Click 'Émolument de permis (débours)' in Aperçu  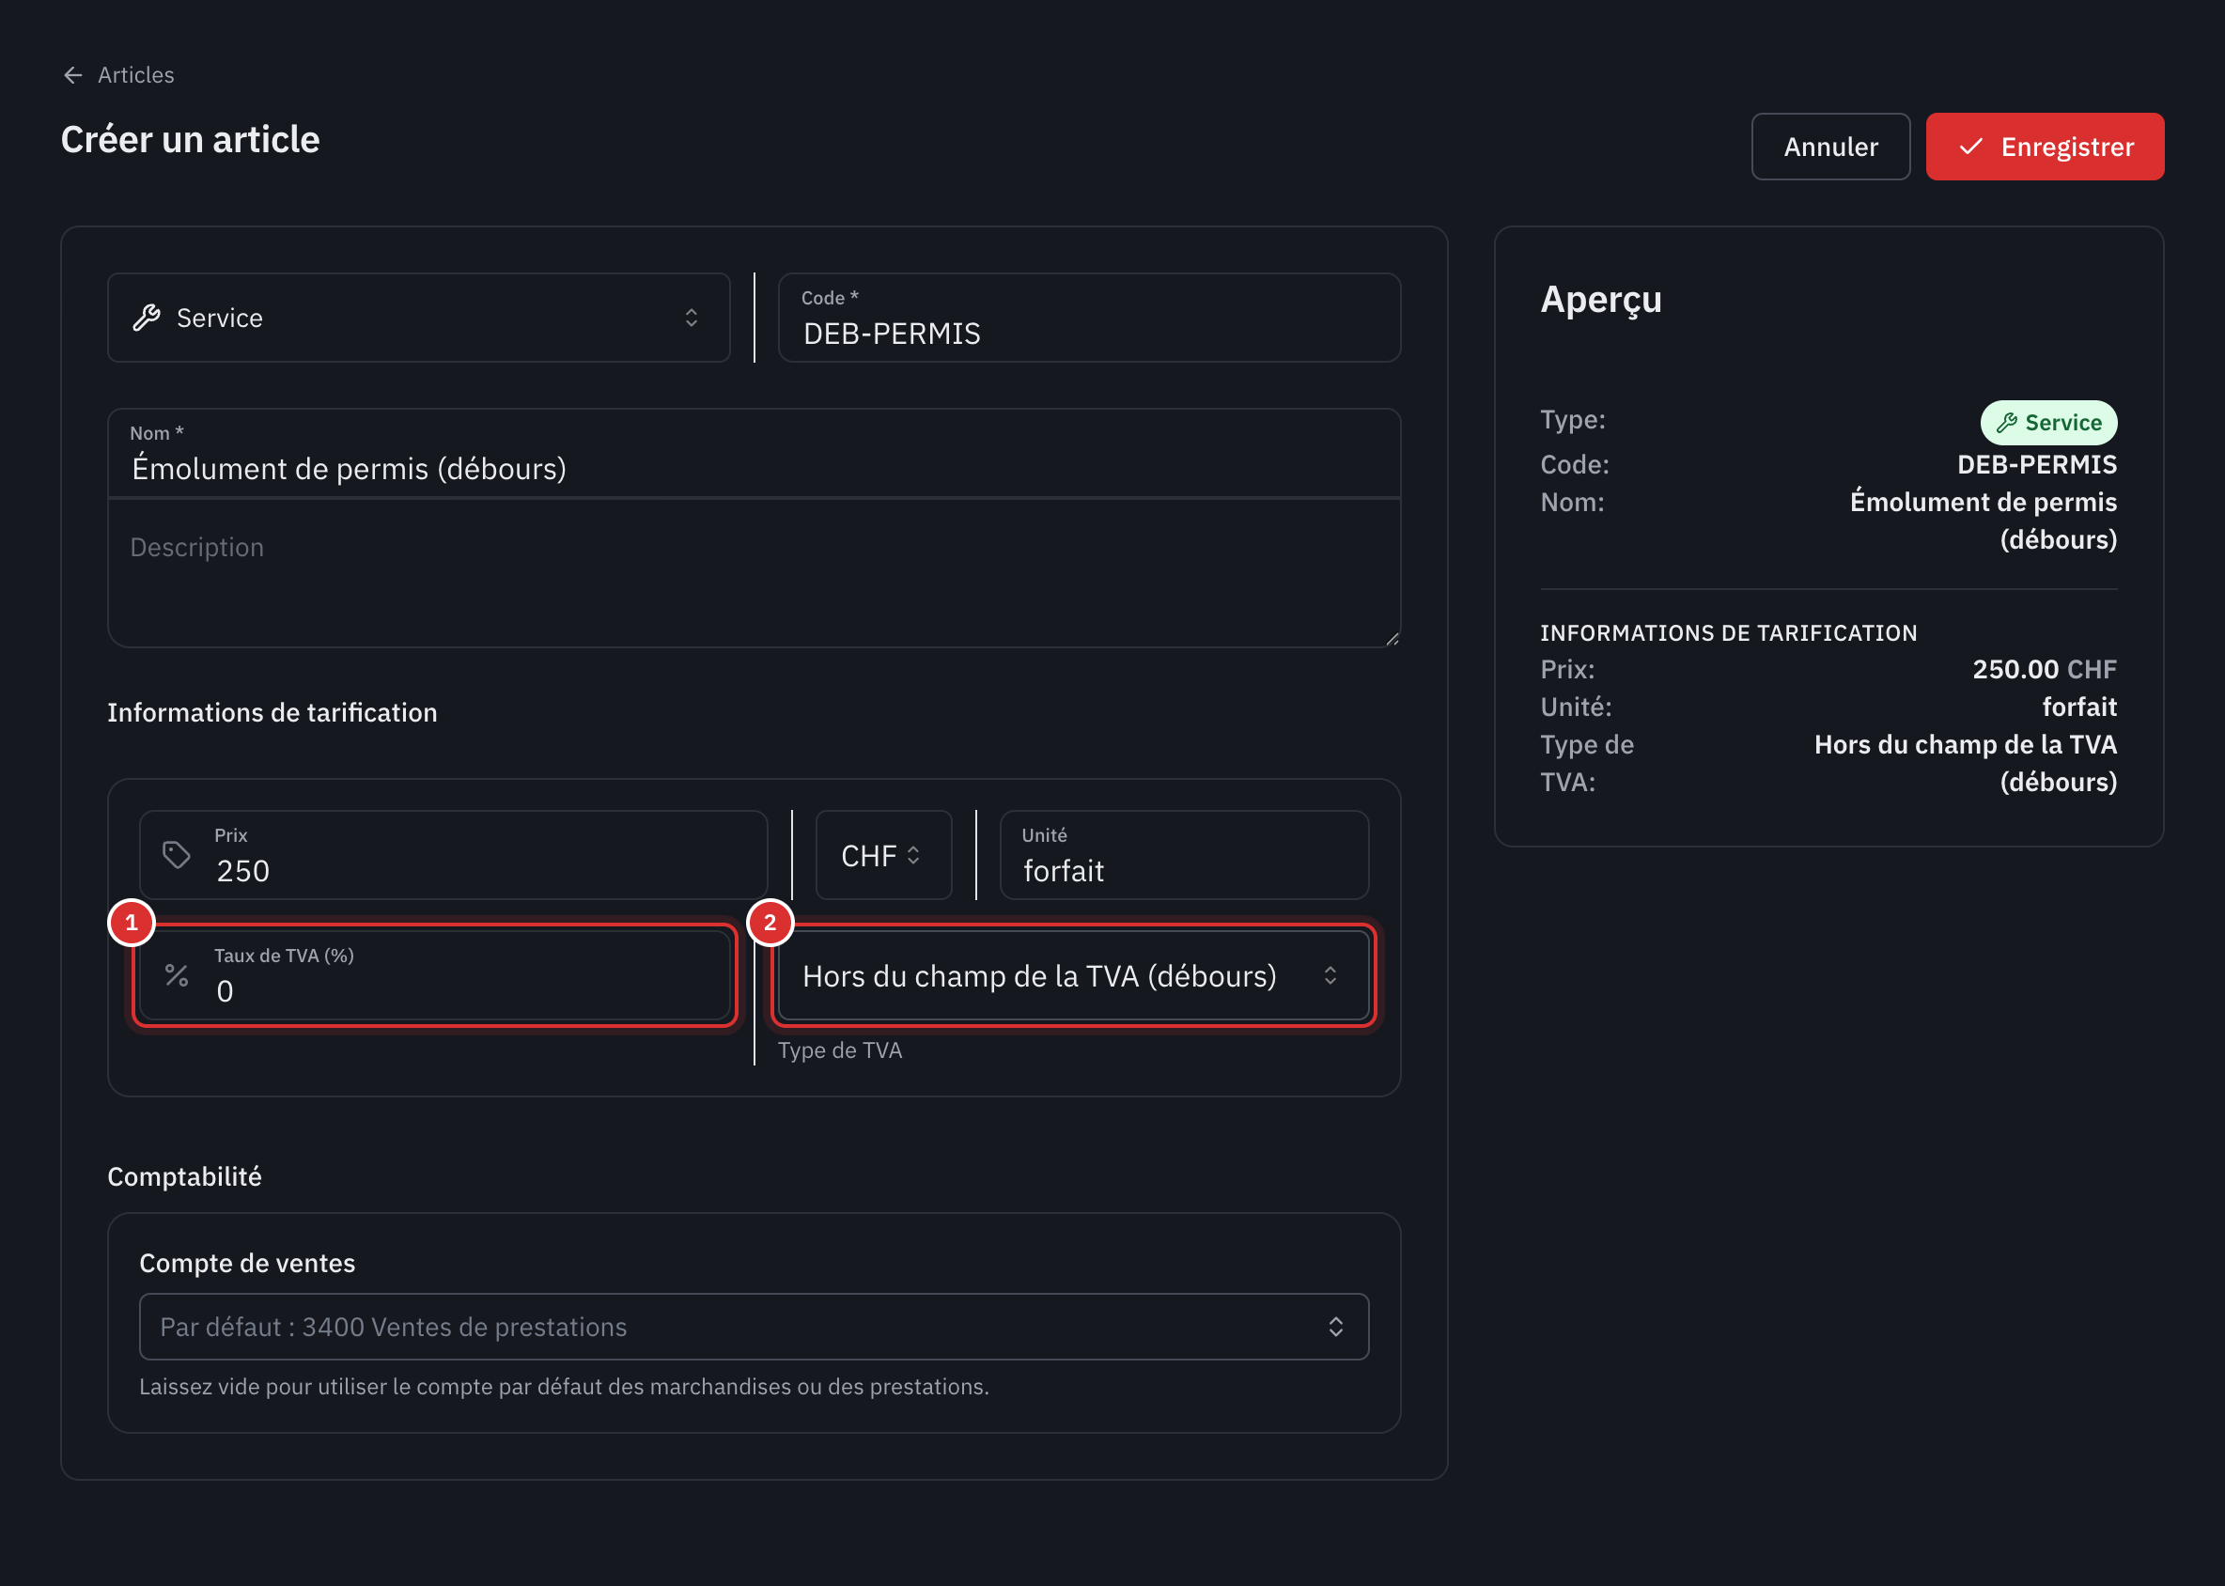coord(1983,521)
